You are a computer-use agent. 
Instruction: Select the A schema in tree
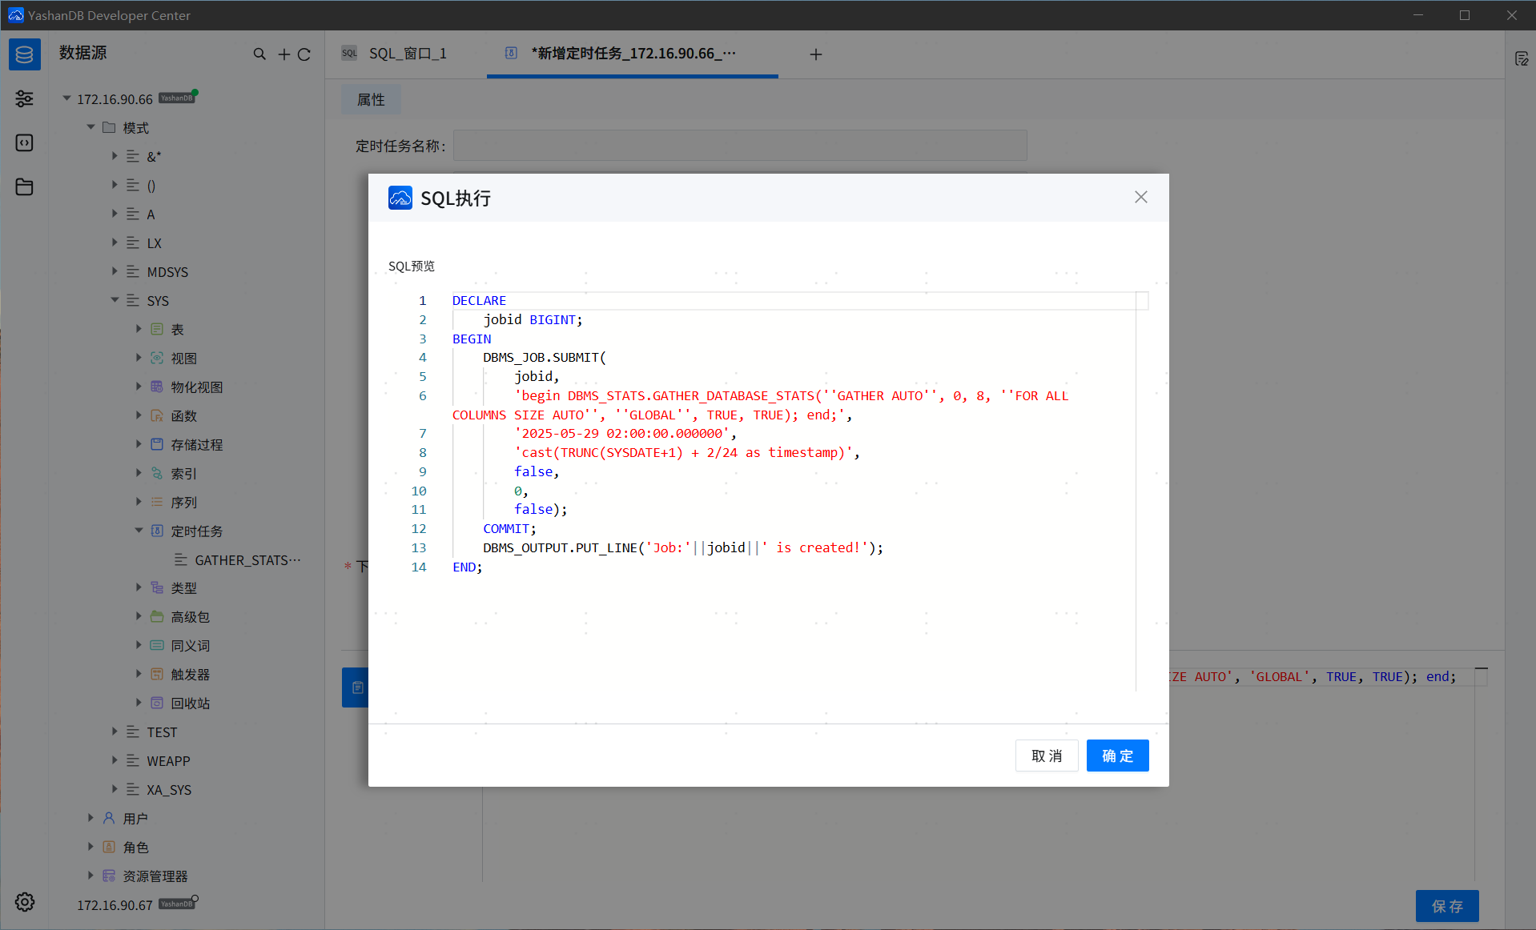pyautogui.click(x=151, y=214)
